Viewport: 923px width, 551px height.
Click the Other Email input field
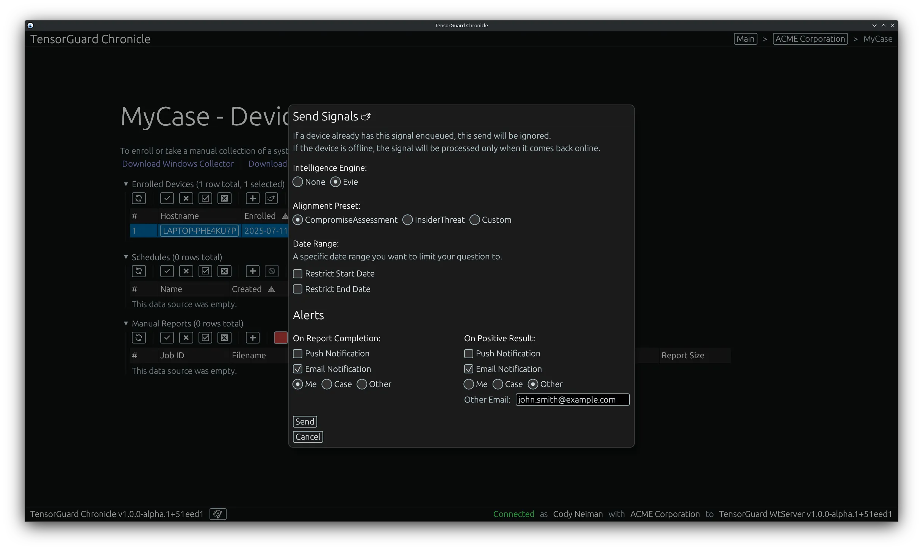(x=572, y=400)
